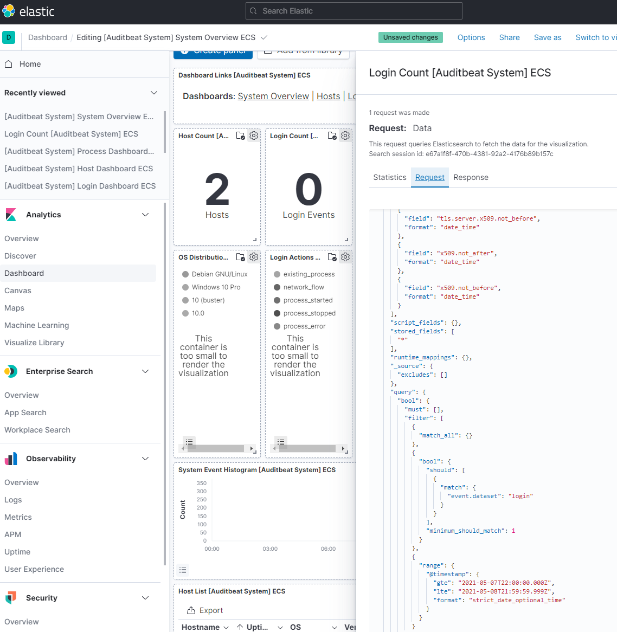Switch to Response tab

pyautogui.click(x=471, y=177)
